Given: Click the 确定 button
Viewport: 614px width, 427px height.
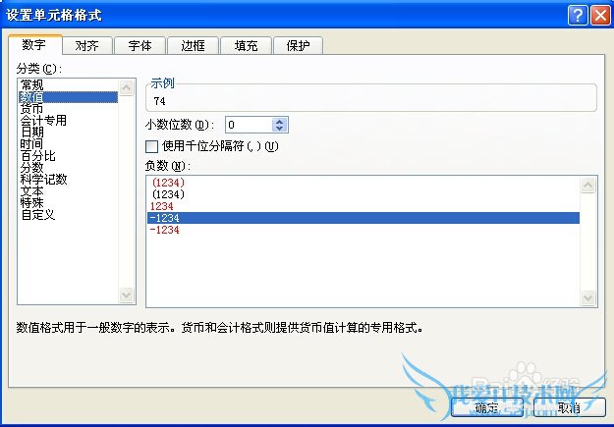Looking at the screenshot, I should click(x=486, y=407).
